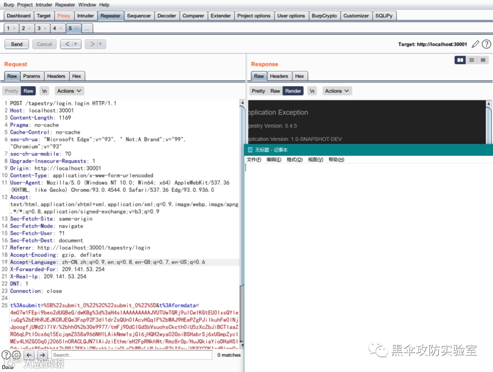
Task: Toggle request Raw view
Action: (x=28, y=91)
